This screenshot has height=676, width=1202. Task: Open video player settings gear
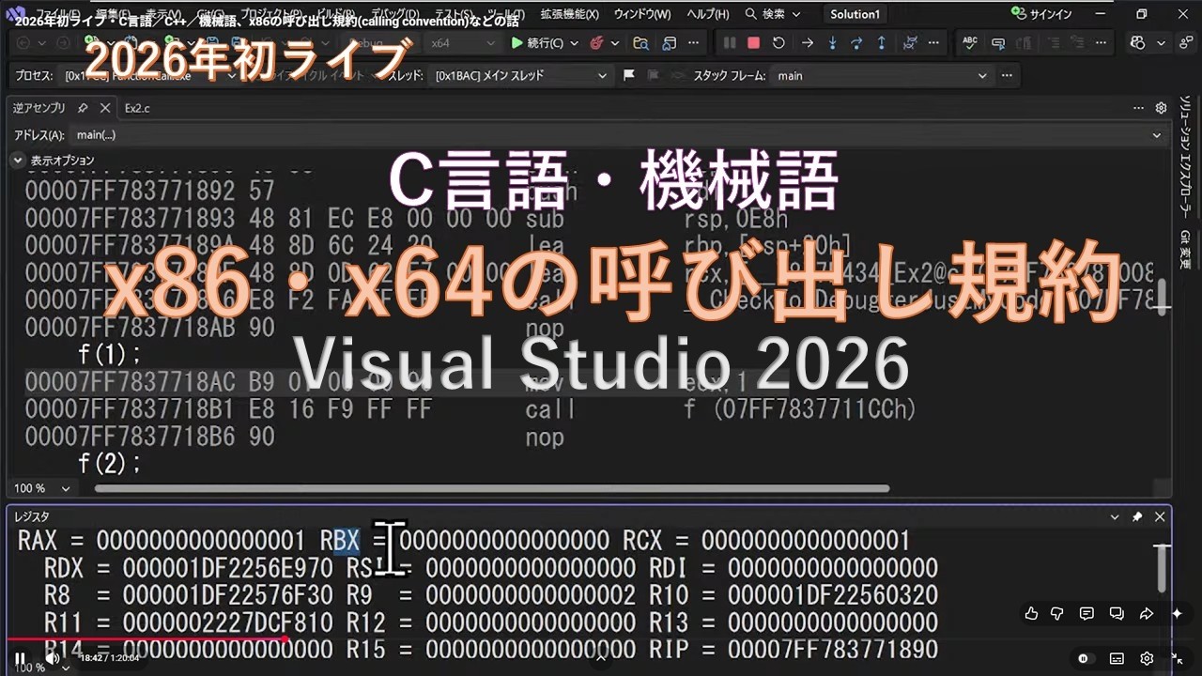click(x=1147, y=658)
